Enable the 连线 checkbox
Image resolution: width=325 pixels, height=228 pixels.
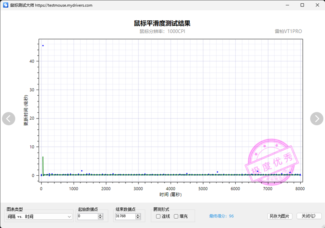coord(158,216)
